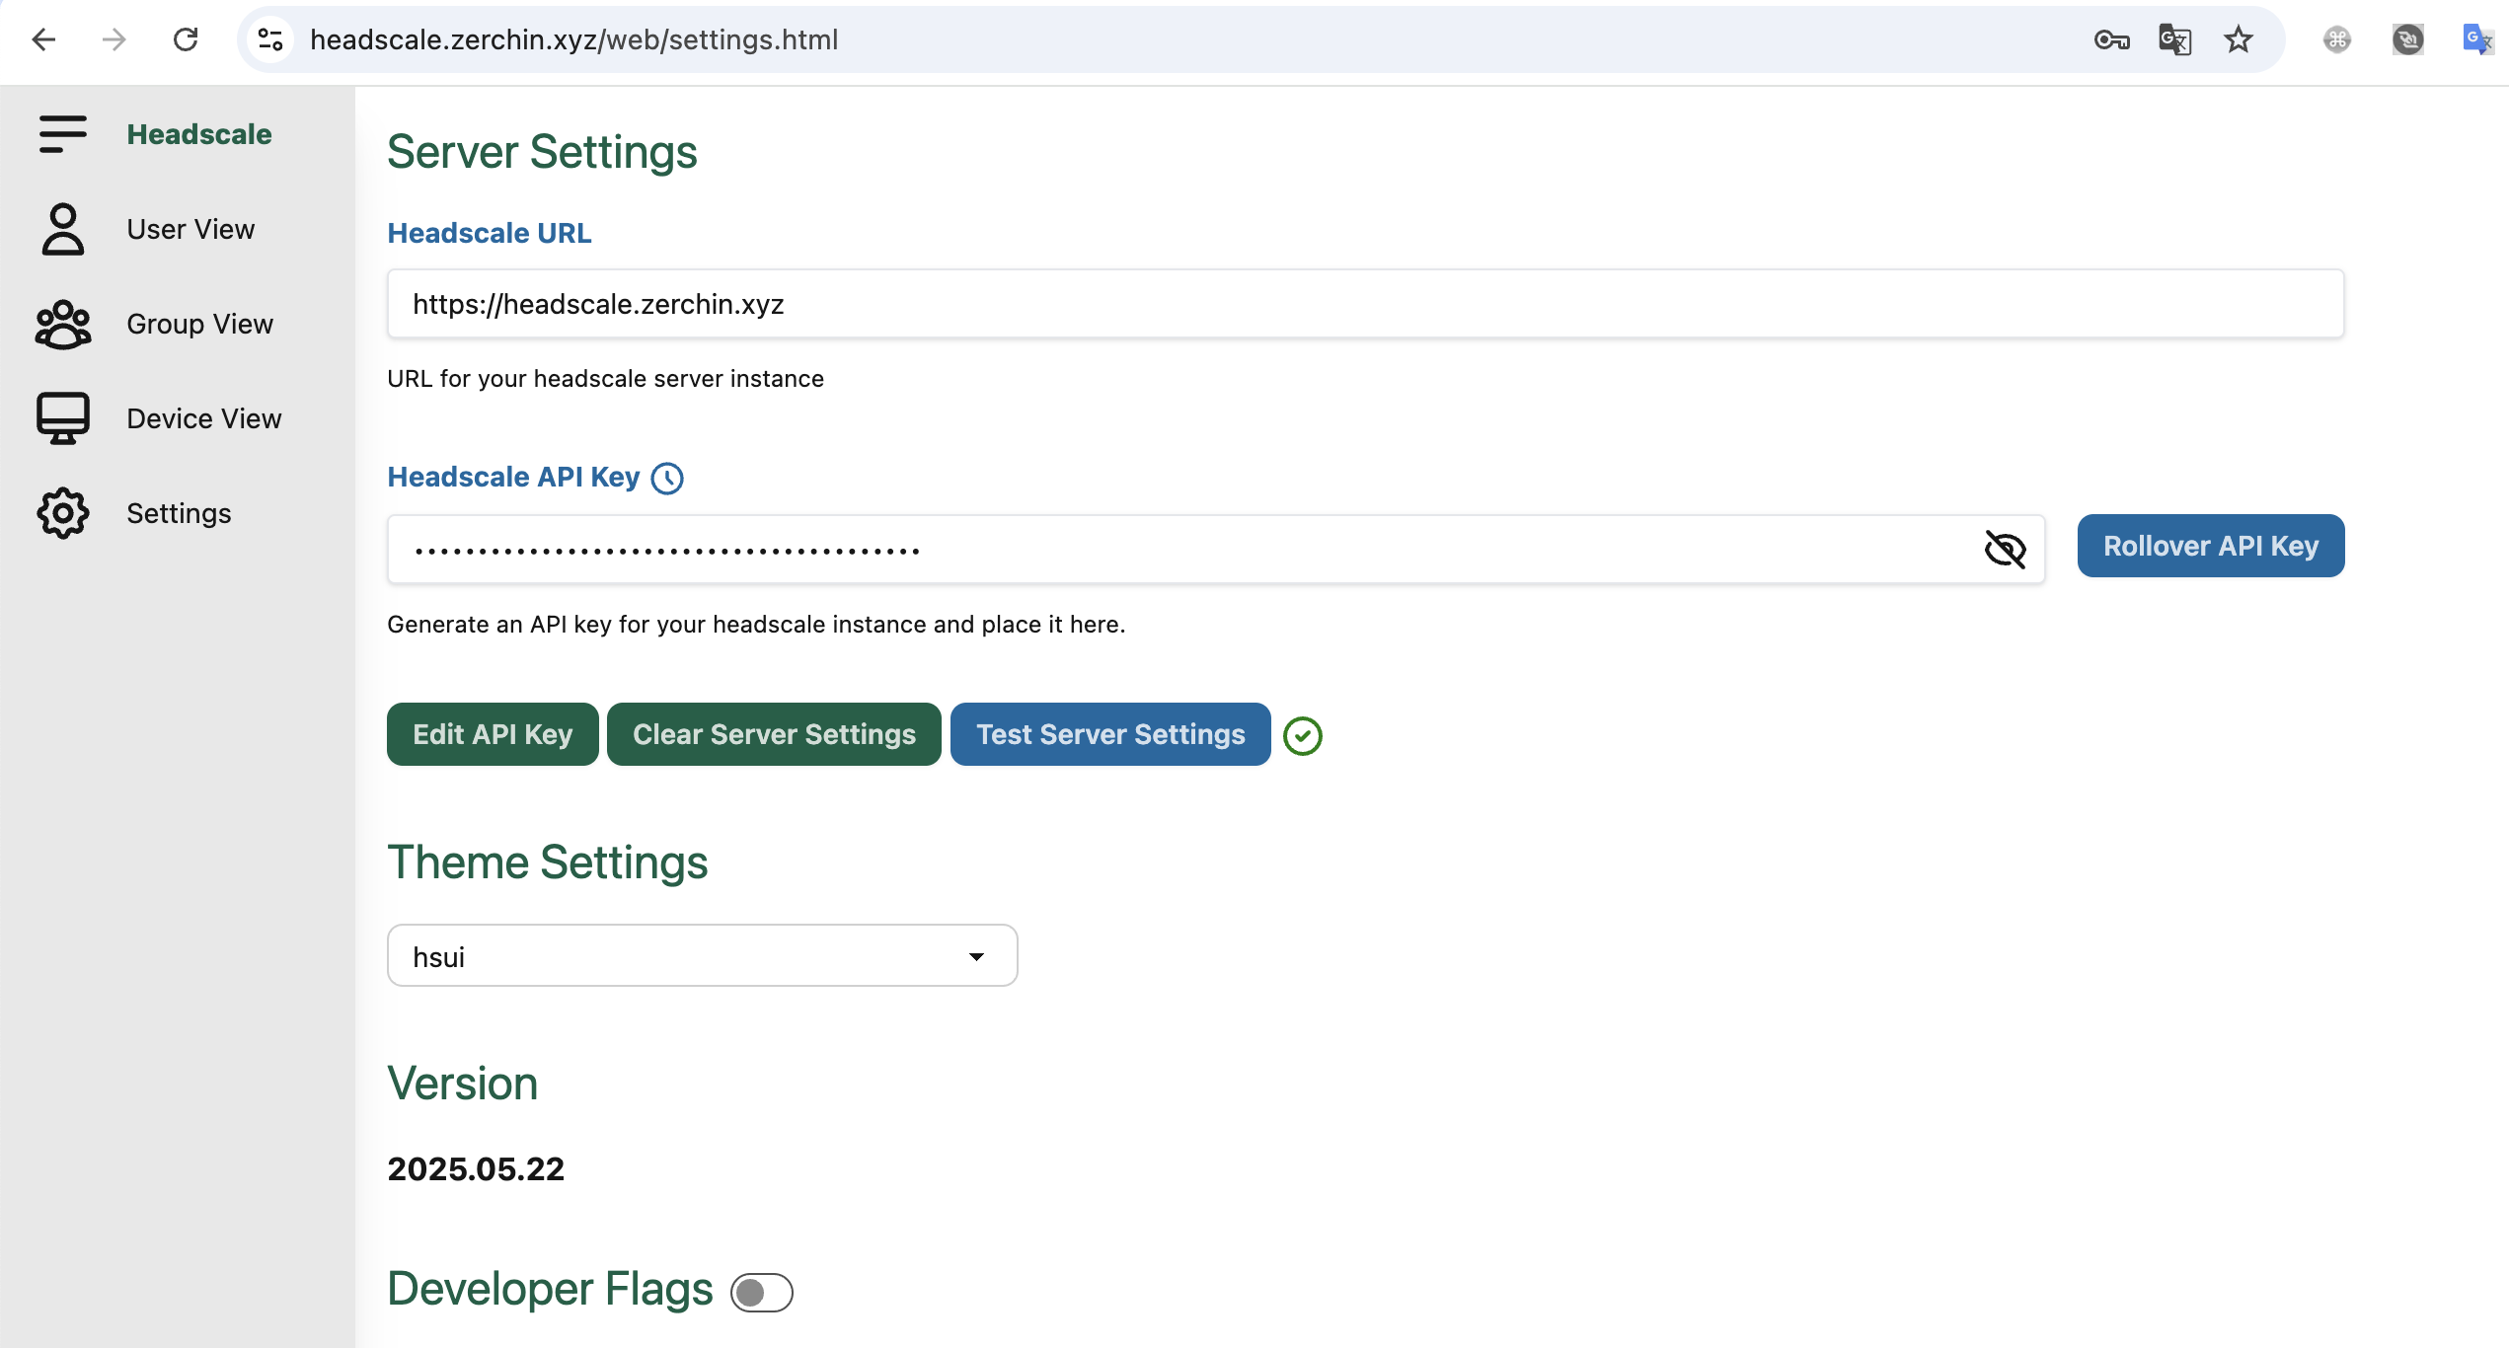The width and height of the screenshot is (2509, 1348).
Task: Open the password manager key icon
Action: click(x=2112, y=39)
